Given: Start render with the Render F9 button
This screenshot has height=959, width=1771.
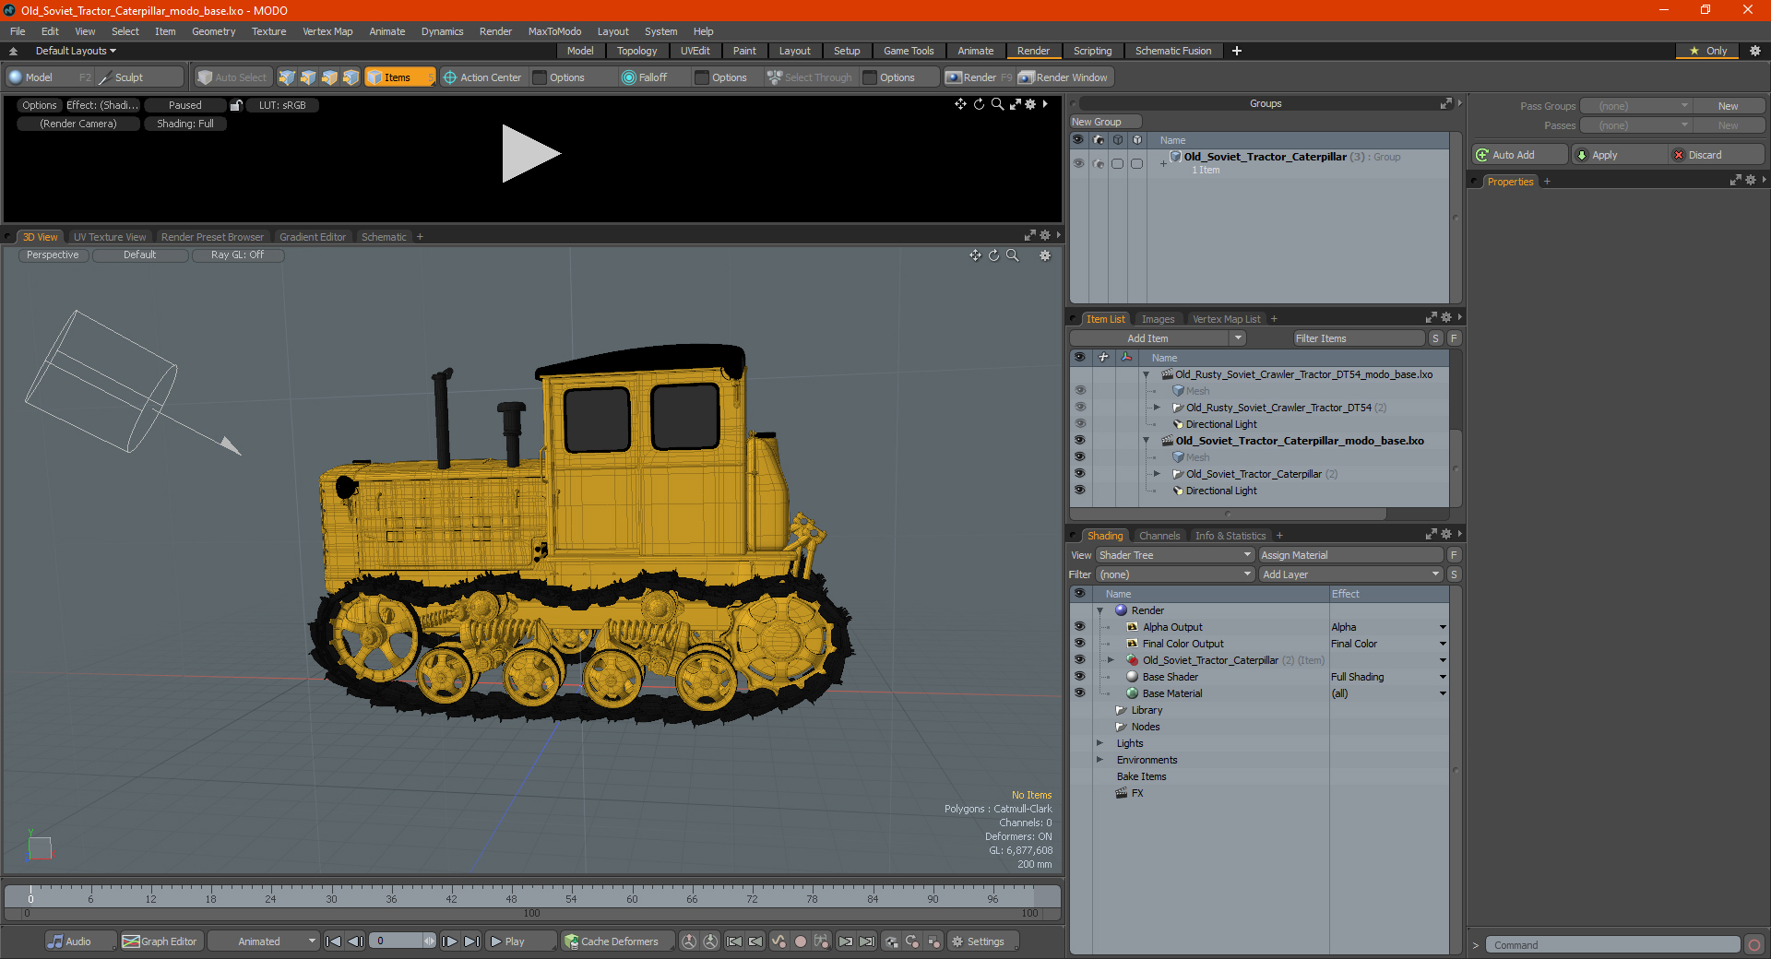Looking at the screenshot, I should coord(979,77).
